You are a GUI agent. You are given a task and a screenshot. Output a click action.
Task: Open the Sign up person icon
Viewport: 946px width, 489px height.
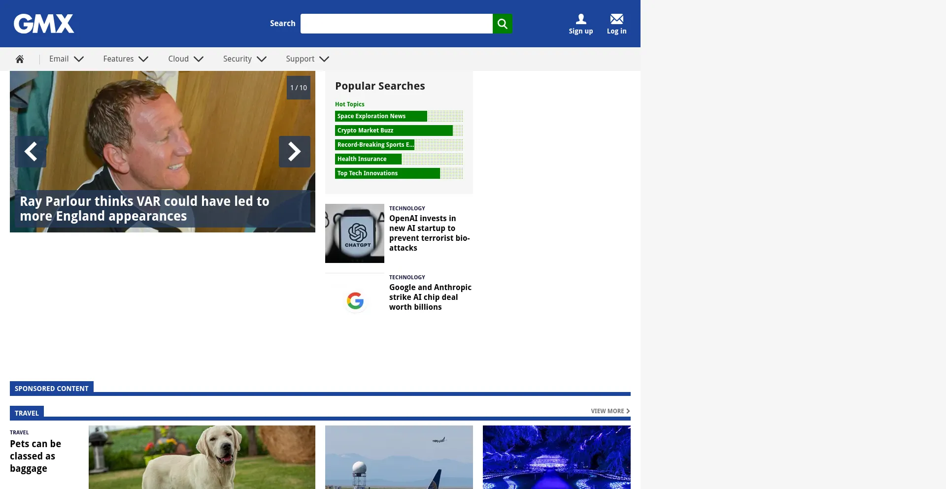click(580, 20)
